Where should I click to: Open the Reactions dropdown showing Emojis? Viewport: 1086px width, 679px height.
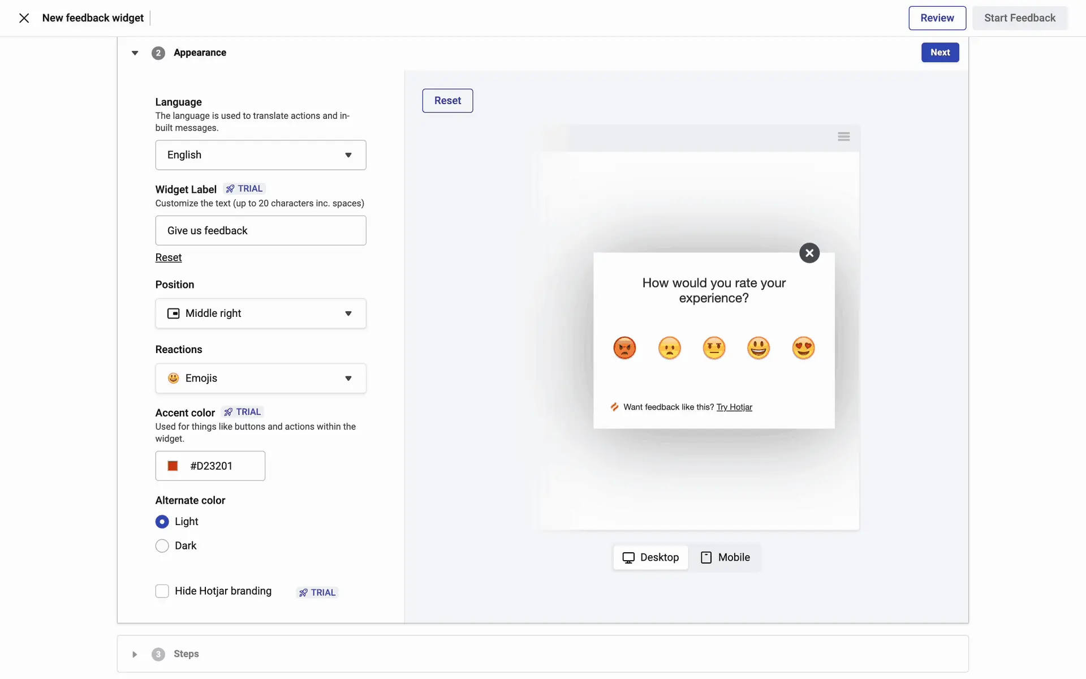[261, 378]
